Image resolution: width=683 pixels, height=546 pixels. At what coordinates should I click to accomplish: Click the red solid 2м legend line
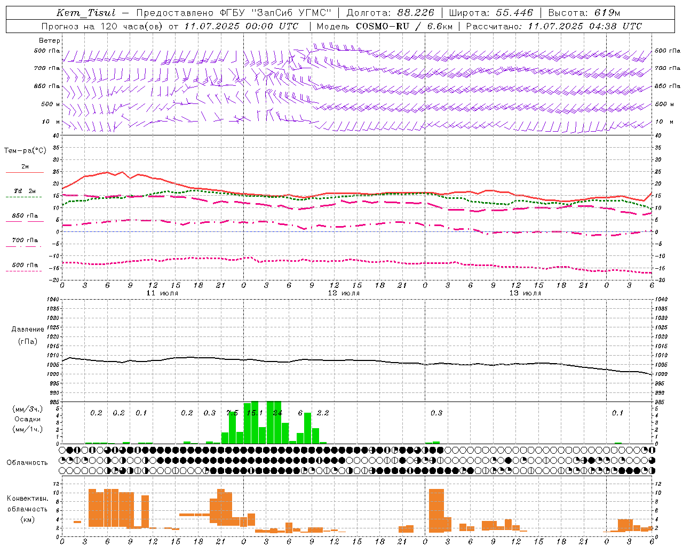click(x=25, y=173)
